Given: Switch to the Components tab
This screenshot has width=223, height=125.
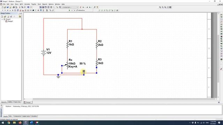Looking at the screenshot, I should [x=17, y=116].
